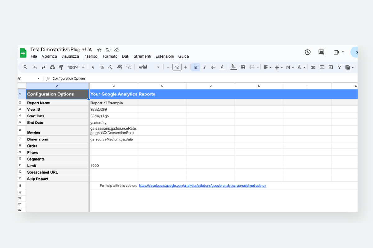Open the Inserisci menu
Viewport: 373px width, 248px height.
point(91,56)
